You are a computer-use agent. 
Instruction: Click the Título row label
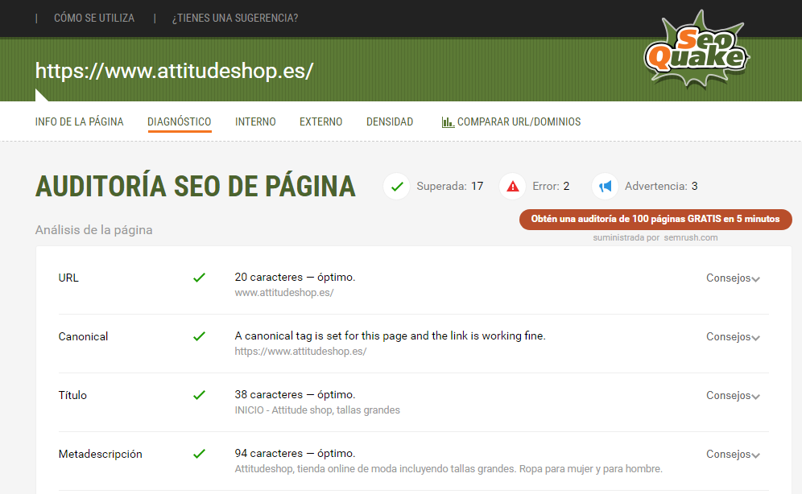pos(72,395)
